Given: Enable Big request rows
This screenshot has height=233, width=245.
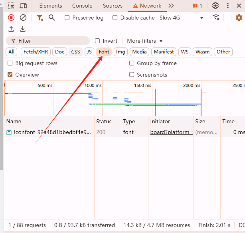Looking at the screenshot, I should click(10, 63).
